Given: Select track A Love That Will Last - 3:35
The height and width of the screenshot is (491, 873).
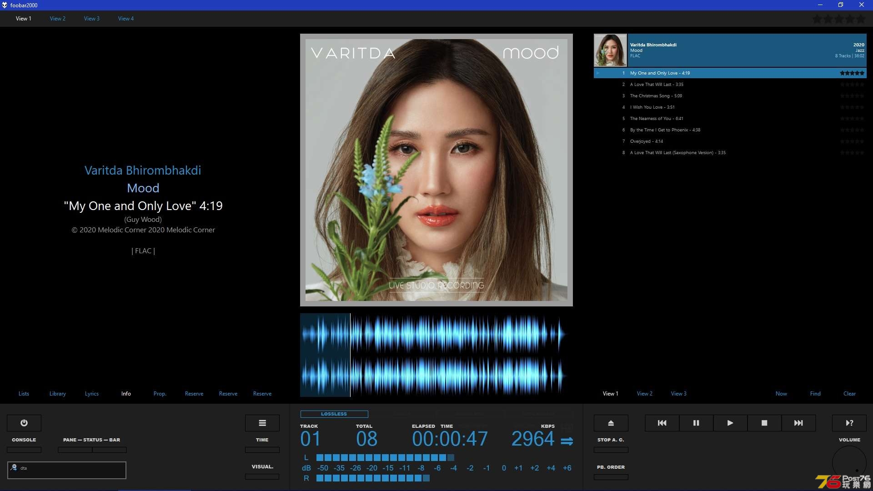Looking at the screenshot, I should [x=730, y=85].
